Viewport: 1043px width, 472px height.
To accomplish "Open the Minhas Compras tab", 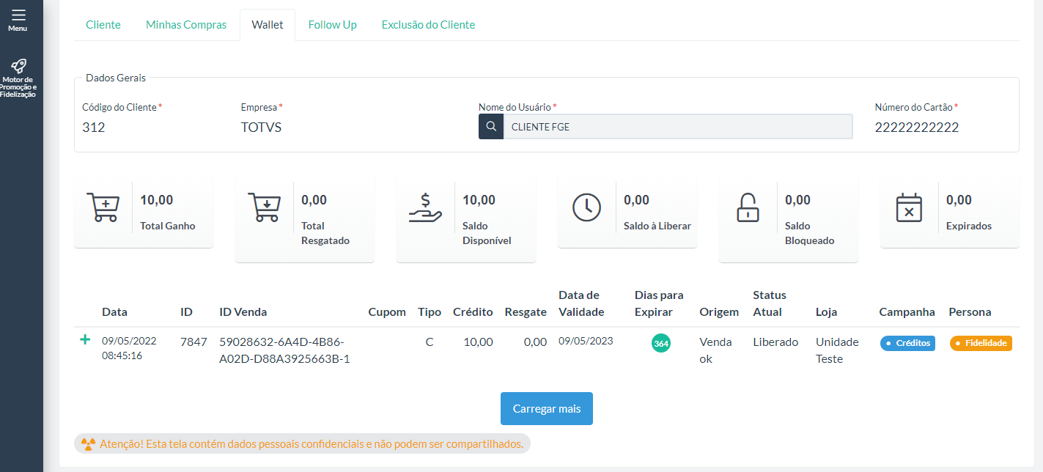I will [x=186, y=25].
